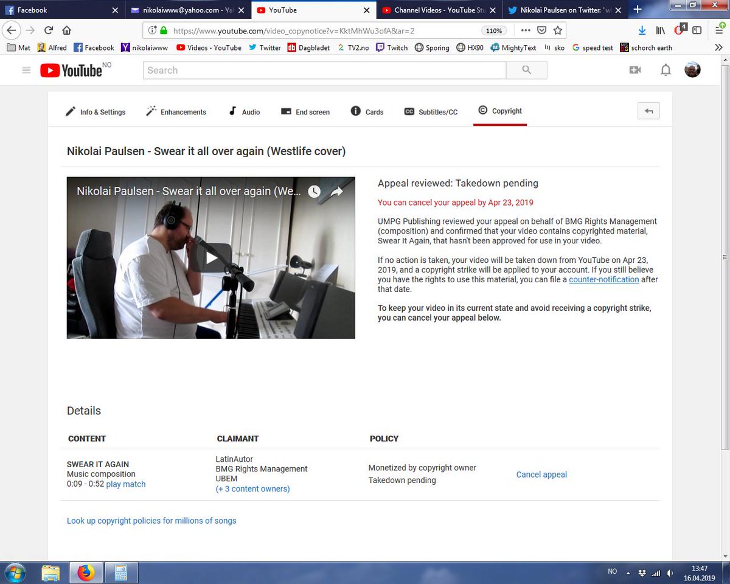Open the Alfred bookmark

52,47
